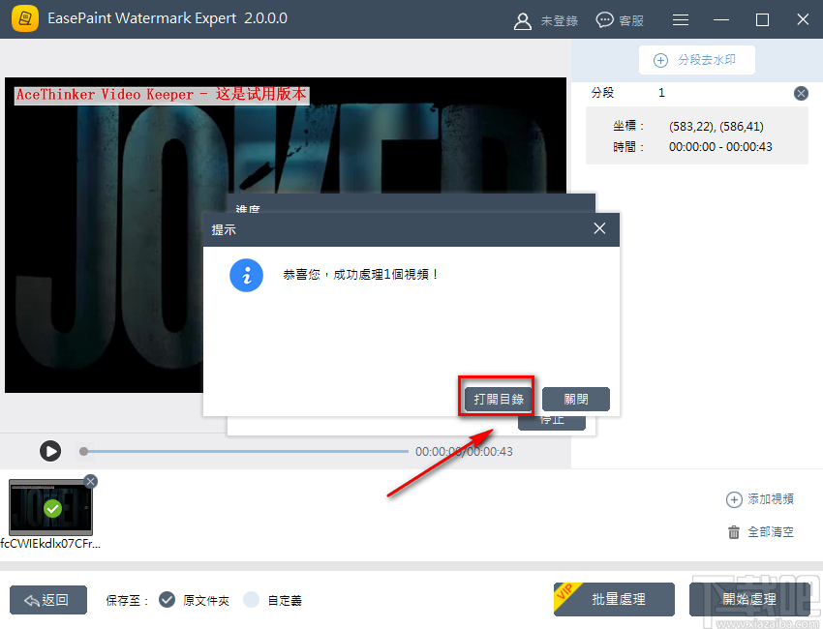Image resolution: width=823 pixels, height=629 pixels.
Task: Close the 提示 dialog with the X
Action: (599, 228)
